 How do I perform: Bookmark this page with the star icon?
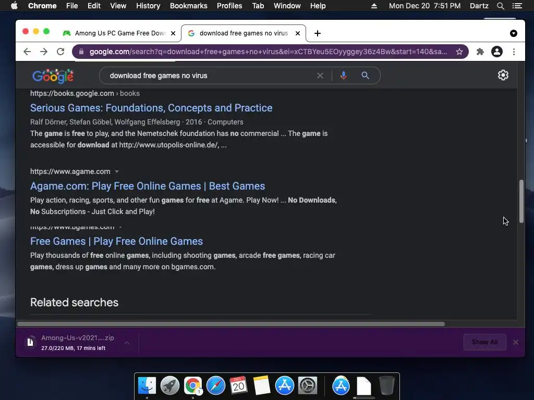[x=459, y=52]
